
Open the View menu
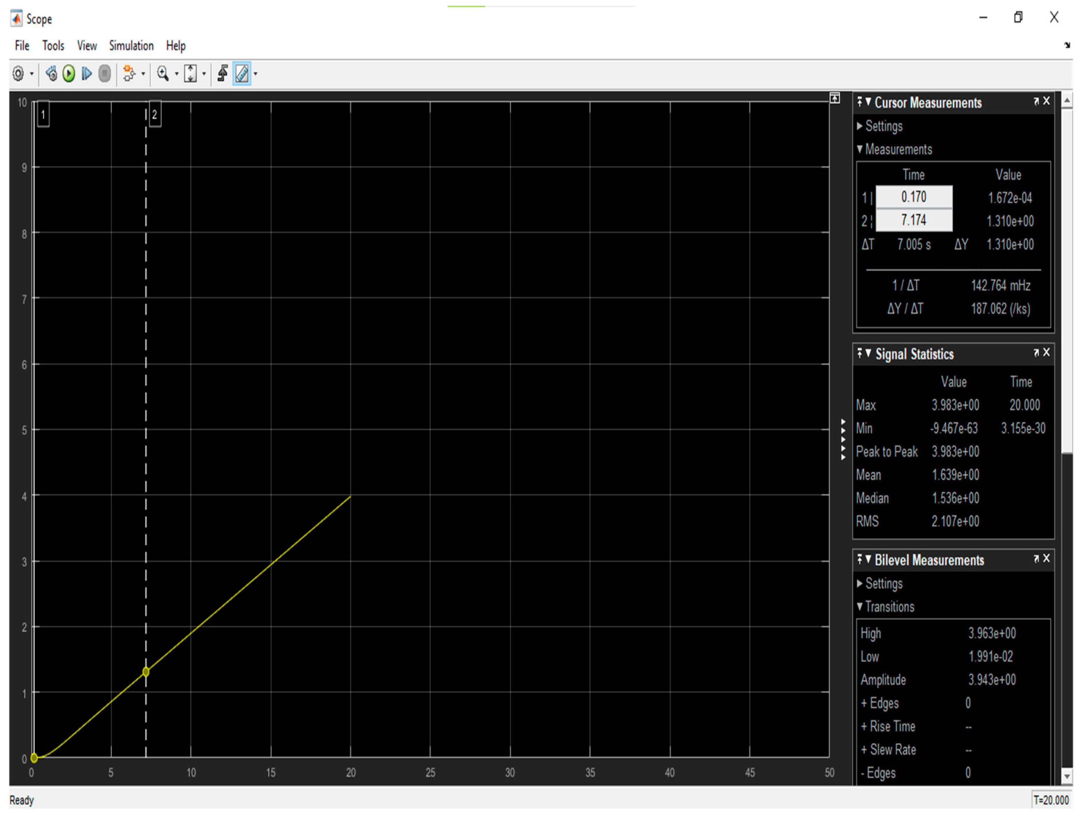(87, 45)
